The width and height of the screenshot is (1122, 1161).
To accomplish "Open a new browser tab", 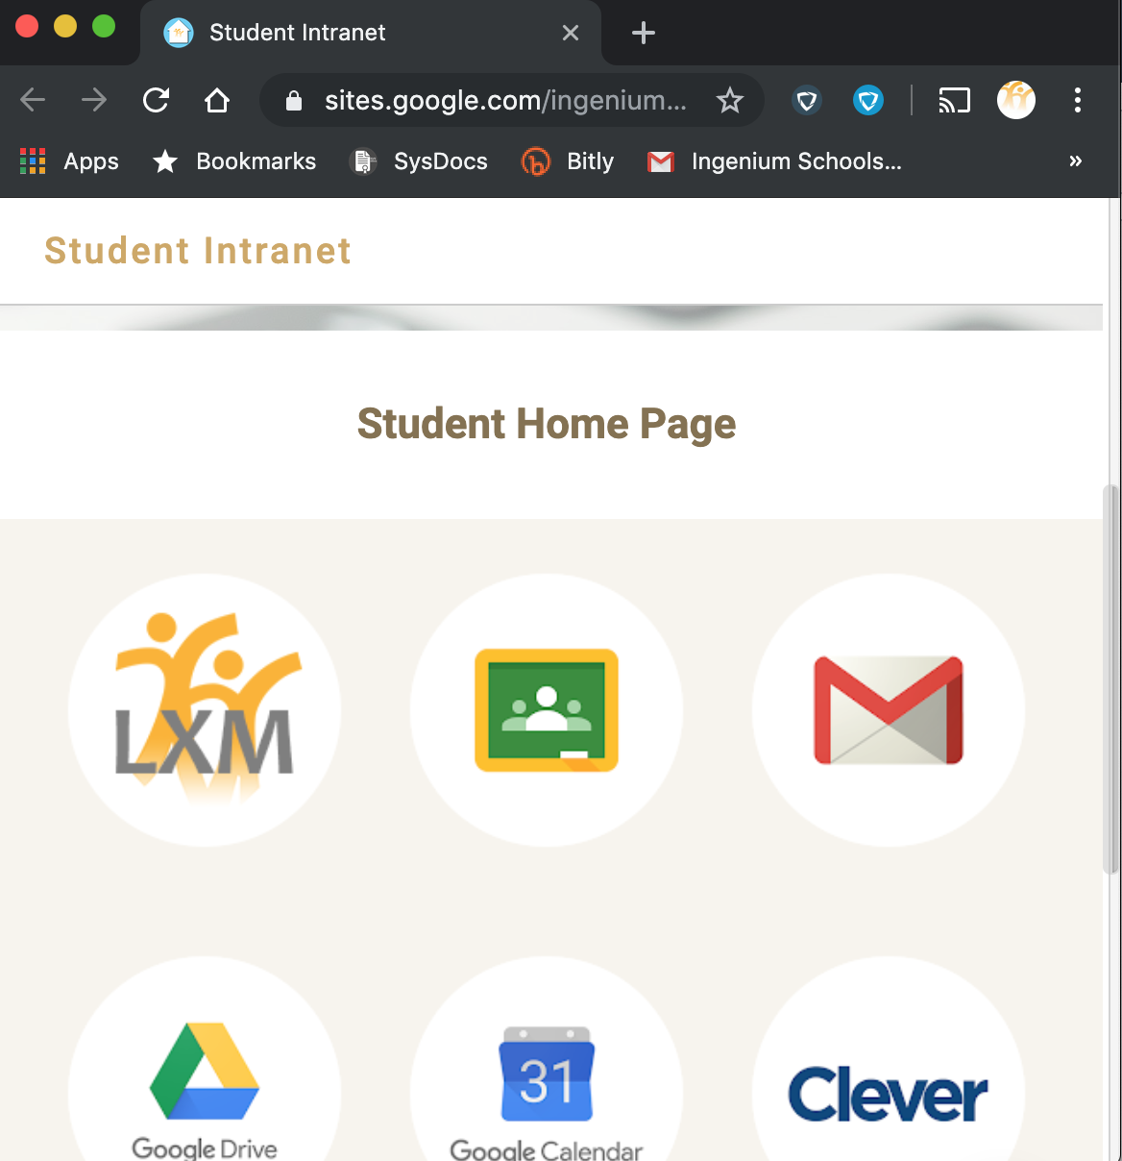I will pyautogui.click(x=644, y=33).
